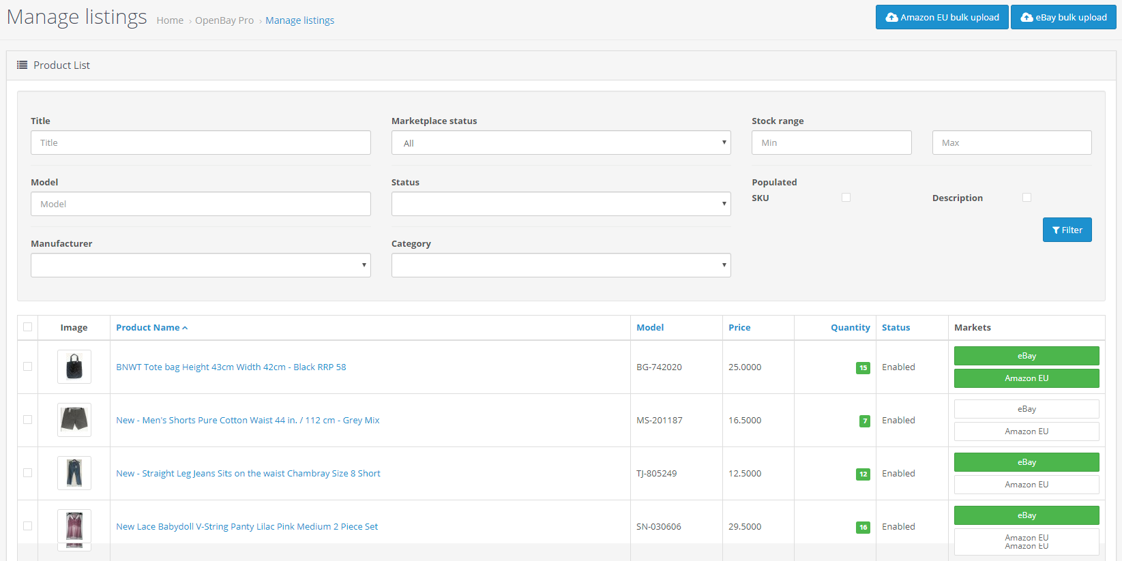Click the men's shorts thumbnail image

[74, 420]
